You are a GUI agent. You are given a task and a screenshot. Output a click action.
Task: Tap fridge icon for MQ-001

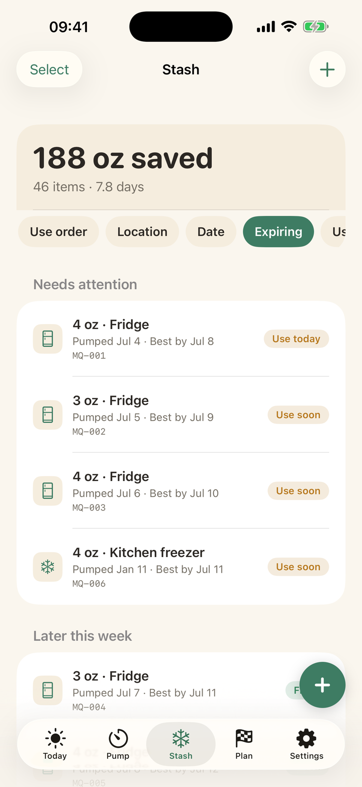point(48,339)
